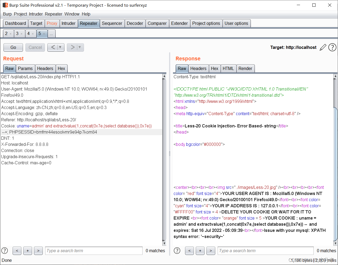Image resolution: width=338 pixels, height=265 pixels.
Task: Go to next response match
Action: click(211, 251)
